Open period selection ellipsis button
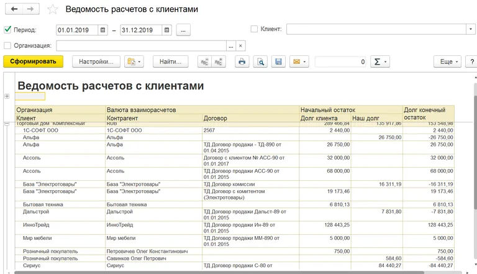 183,30
